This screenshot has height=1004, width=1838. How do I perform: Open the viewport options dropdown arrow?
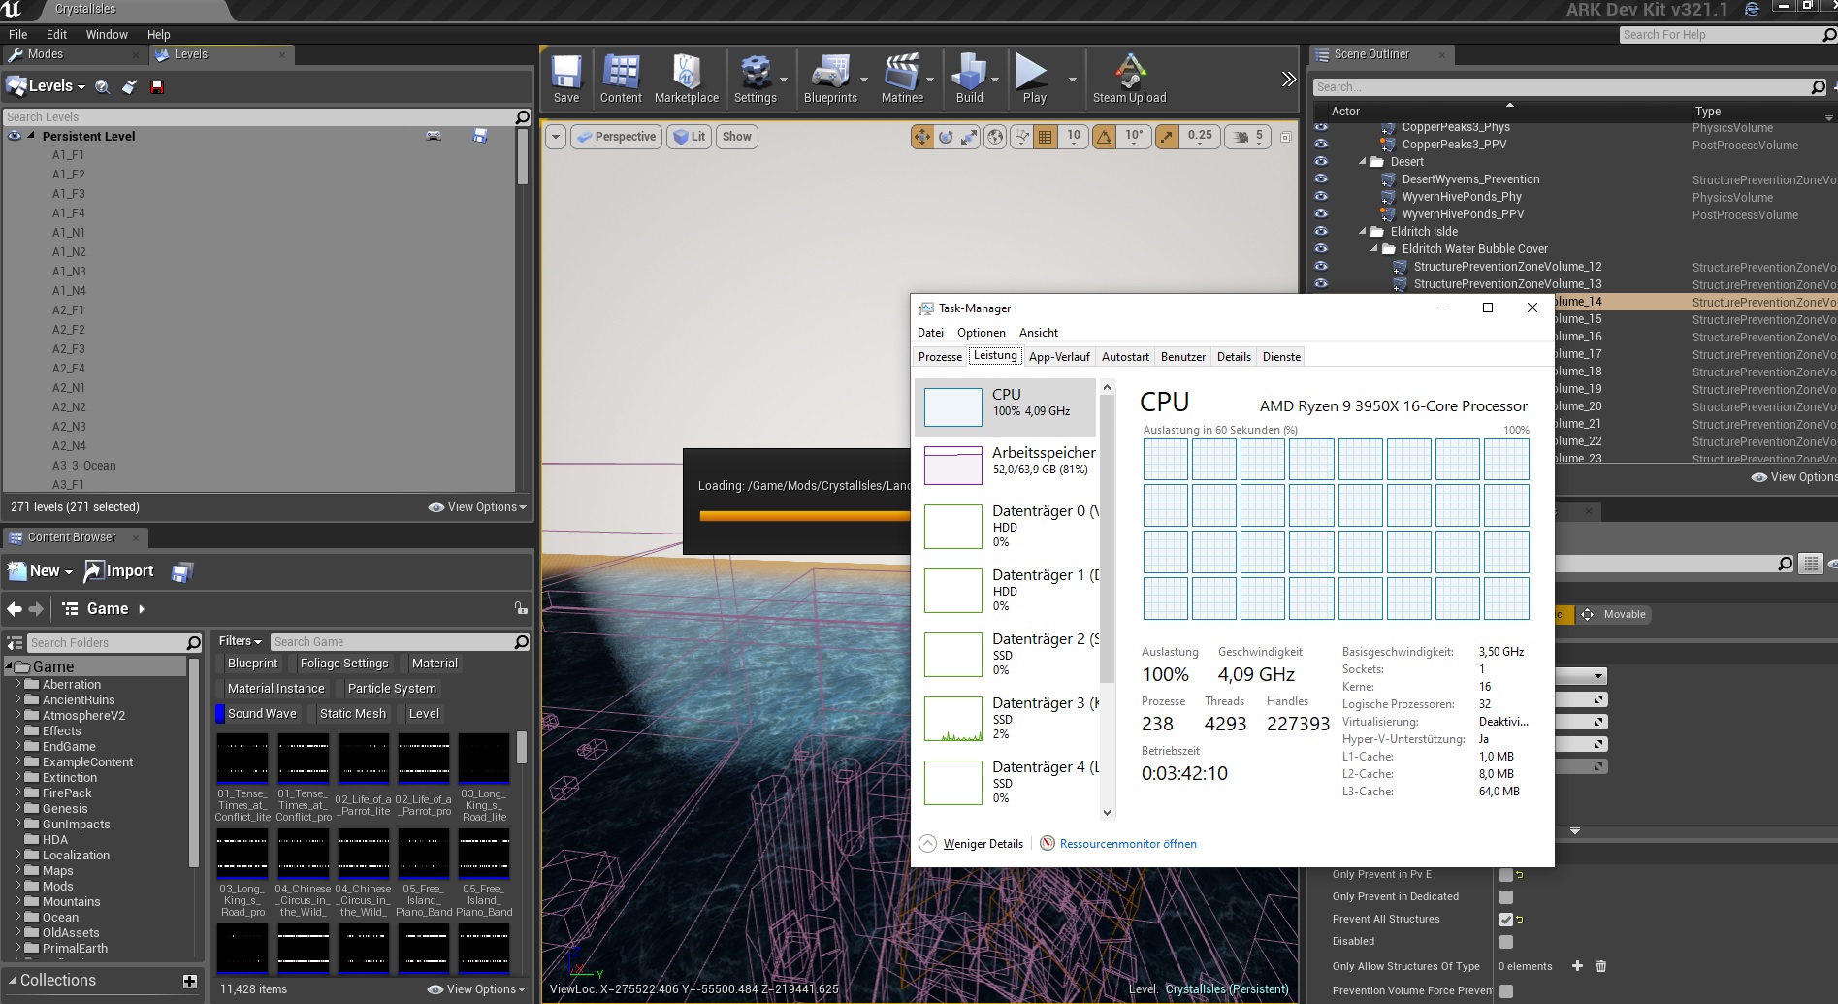point(556,137)
